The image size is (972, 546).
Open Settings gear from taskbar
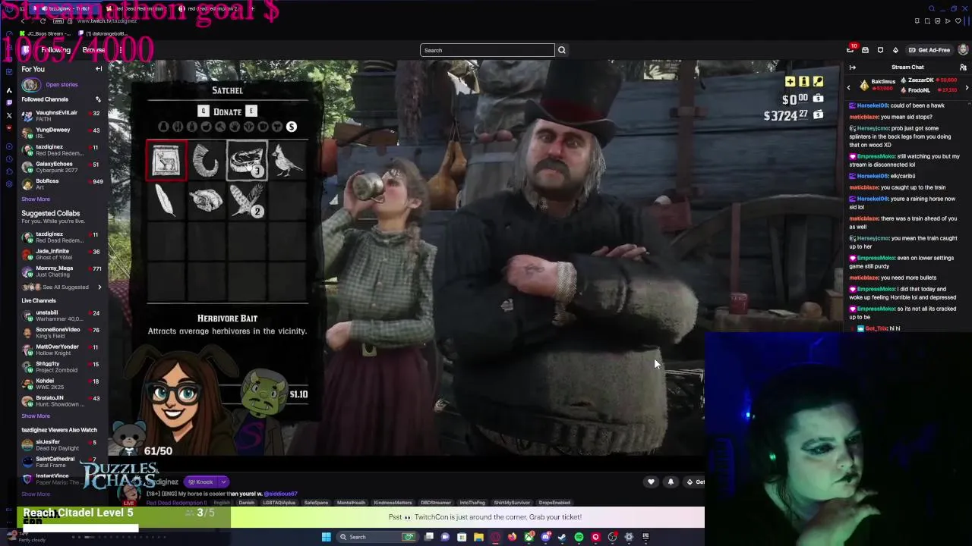point(629,537)
